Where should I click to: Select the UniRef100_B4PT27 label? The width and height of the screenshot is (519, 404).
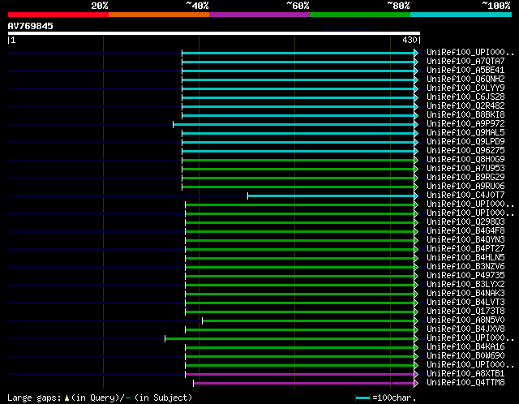coord(465,249)
